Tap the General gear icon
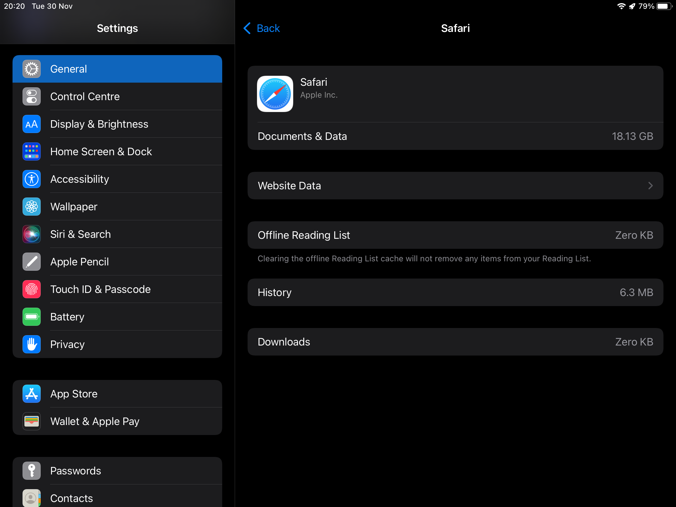The width and height of the screenshot is (676, 507). pos(32,69)
